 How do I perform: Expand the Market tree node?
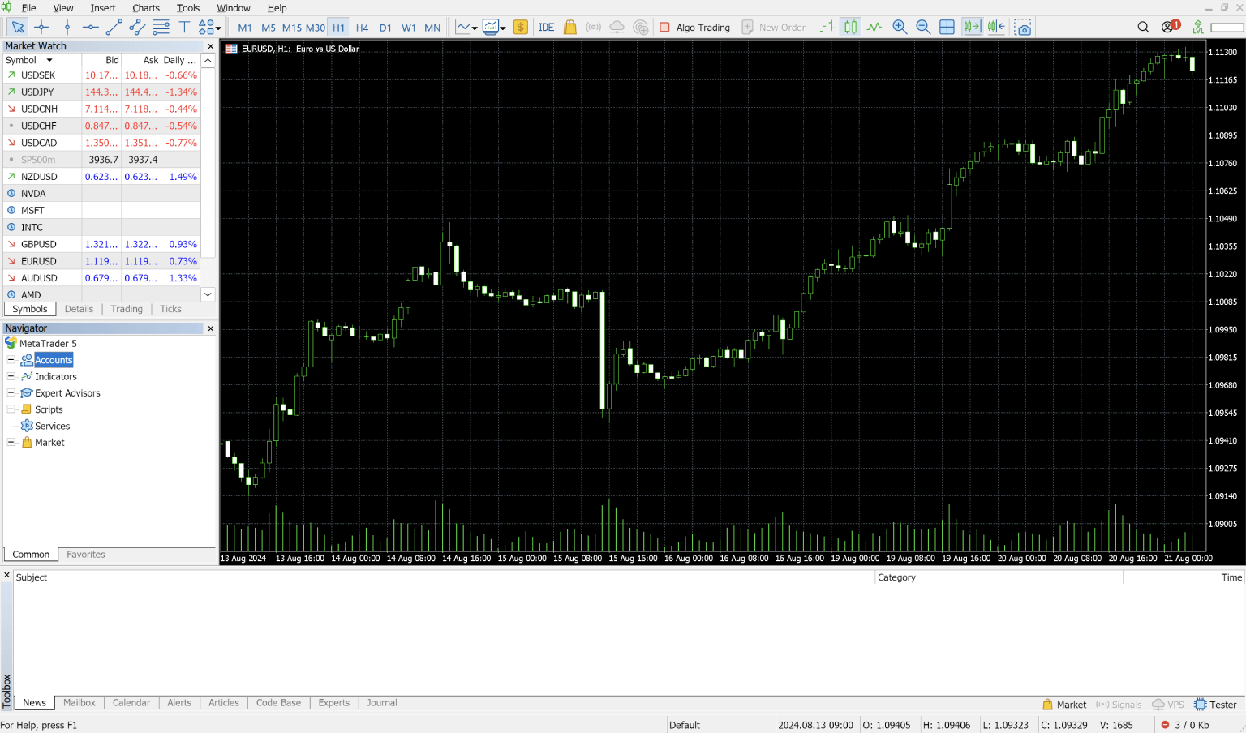click(11, 443)
